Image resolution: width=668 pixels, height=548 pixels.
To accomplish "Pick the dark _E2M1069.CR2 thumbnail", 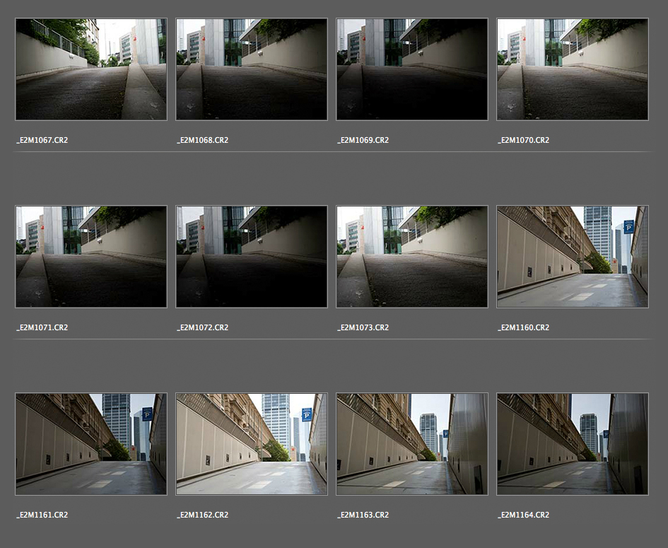I will pos(412,69).
